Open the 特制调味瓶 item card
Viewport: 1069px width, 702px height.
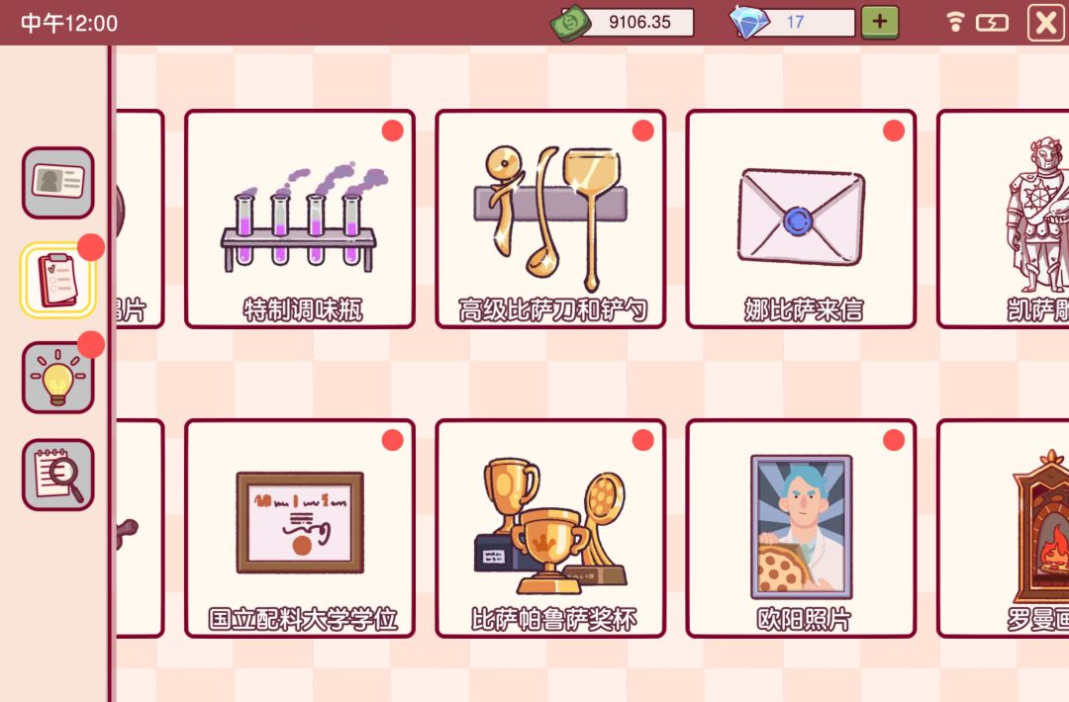click(300, 219)
